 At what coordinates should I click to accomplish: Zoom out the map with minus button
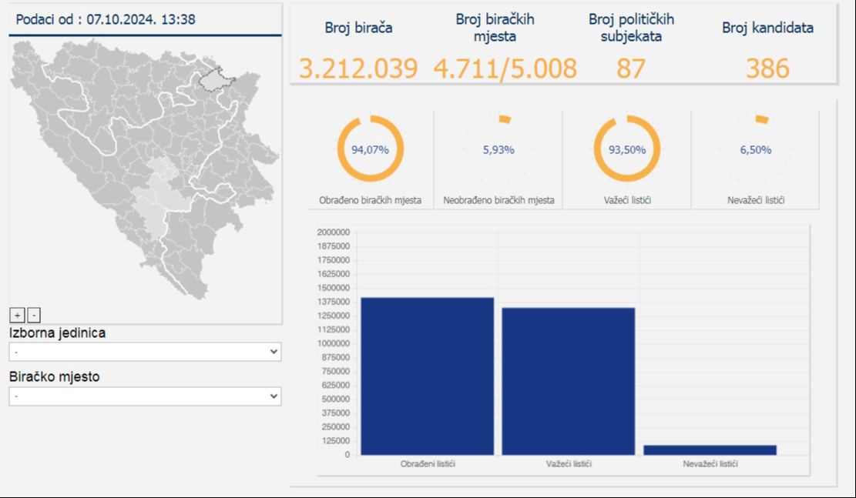[33, 315]
